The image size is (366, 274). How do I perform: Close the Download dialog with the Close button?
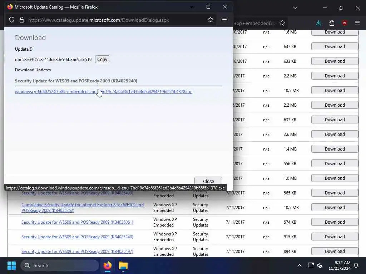208,181
